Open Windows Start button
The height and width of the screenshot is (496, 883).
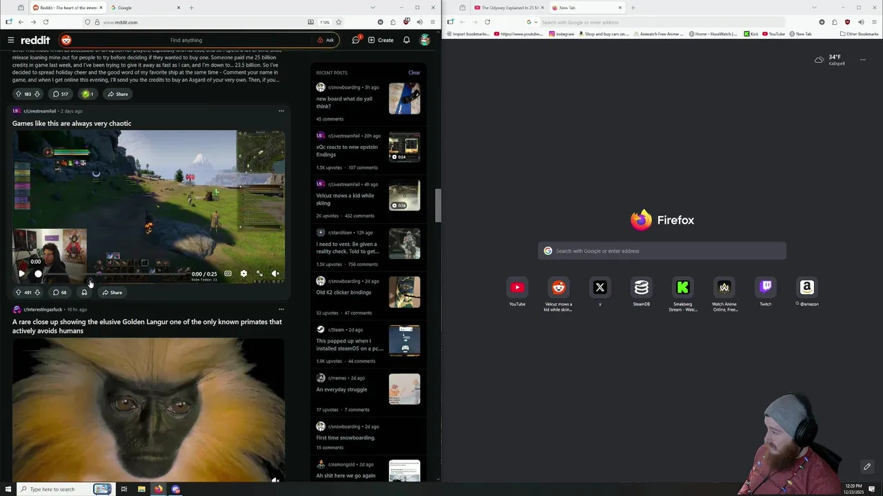click(x=8, y=489)
